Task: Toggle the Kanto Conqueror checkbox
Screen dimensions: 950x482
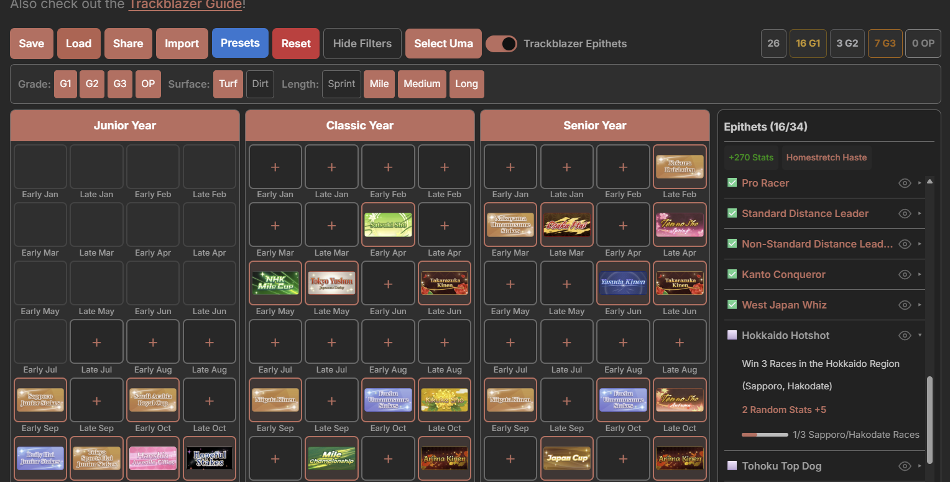Action: coord(732,274)
